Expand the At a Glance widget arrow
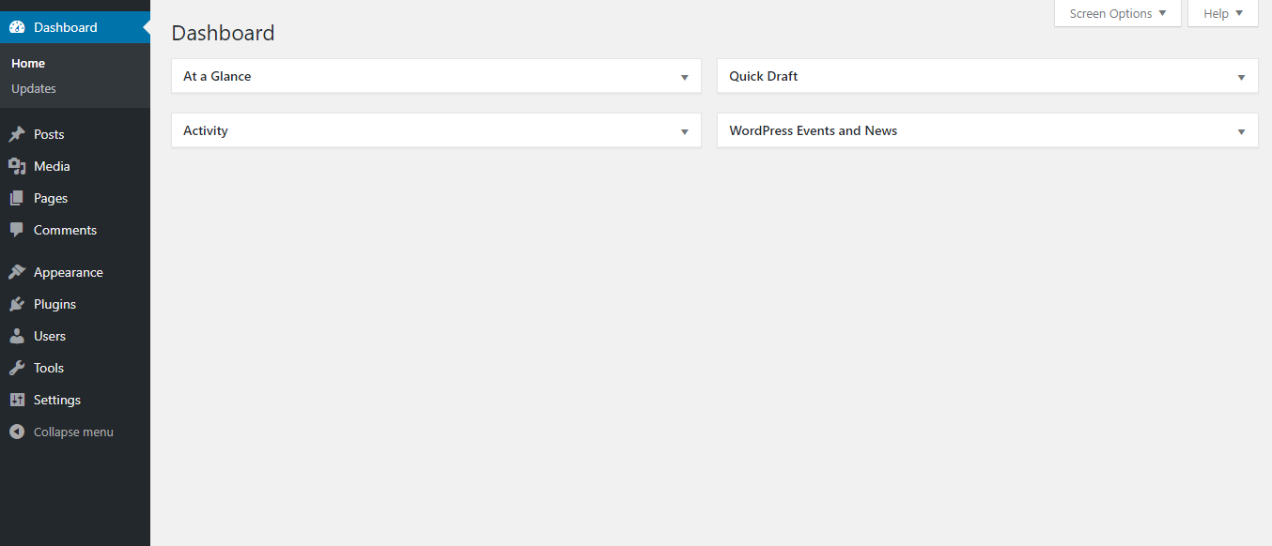Screen dimensions: 1272x546 point(685,77)
